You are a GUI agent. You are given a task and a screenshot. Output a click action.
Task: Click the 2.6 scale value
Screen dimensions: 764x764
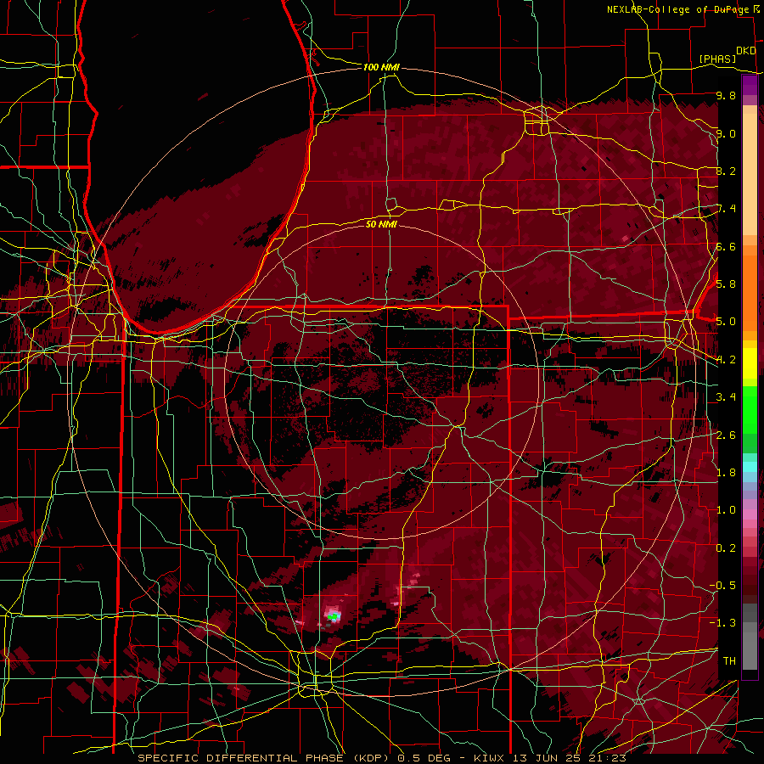(726, 435)
